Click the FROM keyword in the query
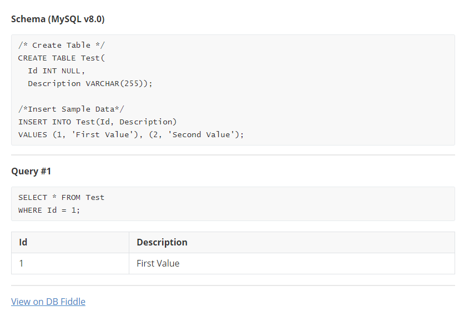This screenshot has width=474, height=311. [71, 197]
